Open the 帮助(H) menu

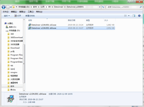click(39, 12)
